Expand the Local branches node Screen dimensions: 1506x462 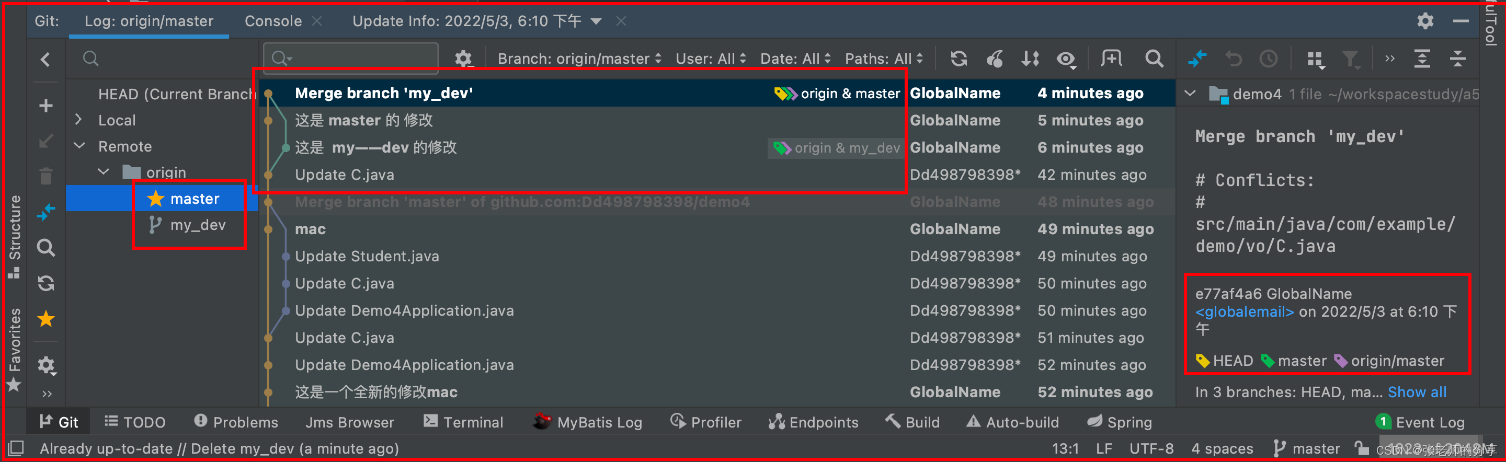(79, 120)
